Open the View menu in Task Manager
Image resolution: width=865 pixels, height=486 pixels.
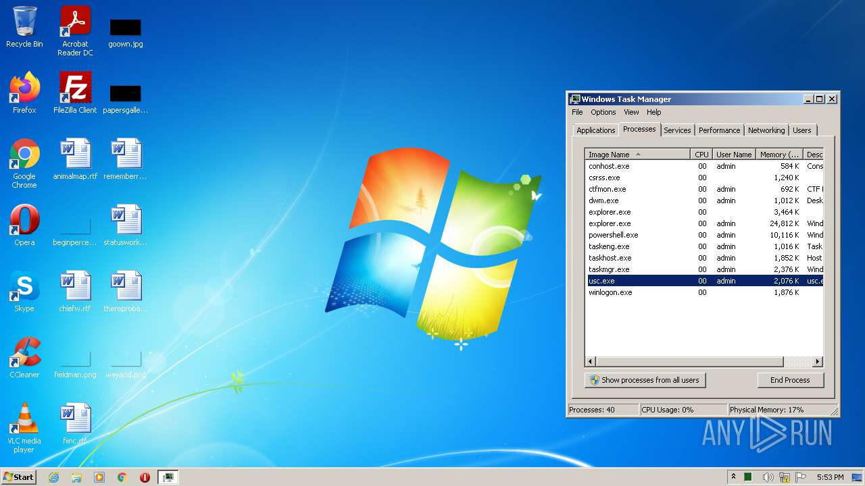[631, 112]
